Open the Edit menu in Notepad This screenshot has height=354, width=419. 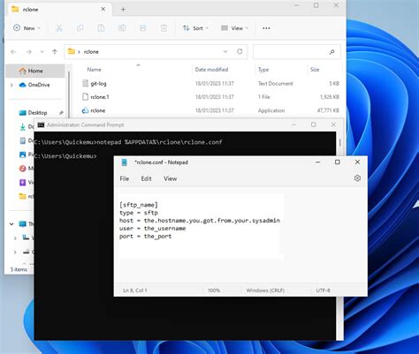[x=146, y=178]
